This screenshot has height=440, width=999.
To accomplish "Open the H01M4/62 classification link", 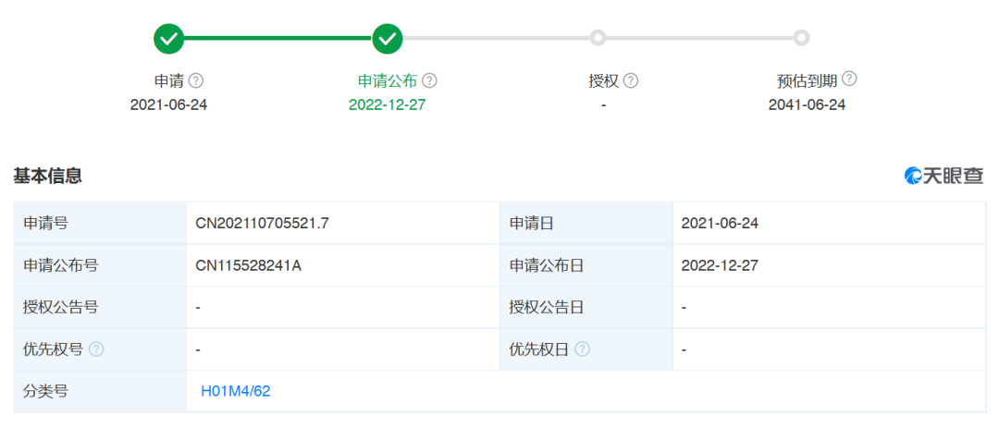I will (x=236, y=391).
